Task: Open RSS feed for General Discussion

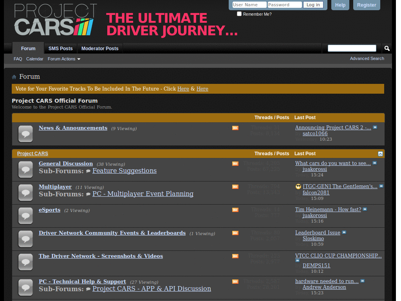Action: (x=235, y=163)
